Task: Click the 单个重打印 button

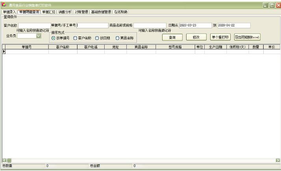Action: pos(220,37)
